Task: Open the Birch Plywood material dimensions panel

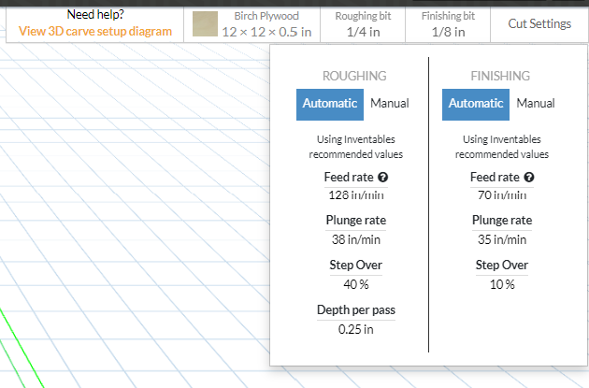Action: (251, 24)
